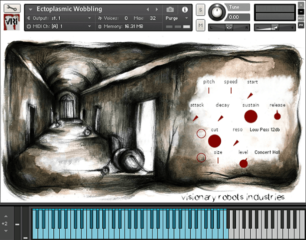Click the Ectoplasmic Wobbling instrument name
The height and width of the screenshot is (240, 306).
click(x=70, y=9)
